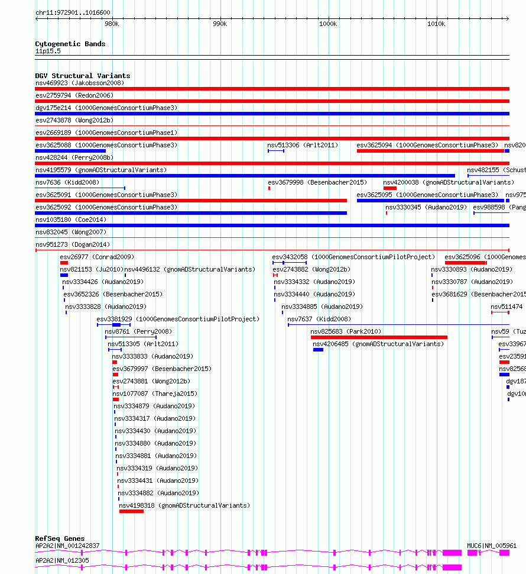Screen dimensions: 526x574
Task: Click nsv3334879 (Audano2019) label
Action: (x=154, y=407)
